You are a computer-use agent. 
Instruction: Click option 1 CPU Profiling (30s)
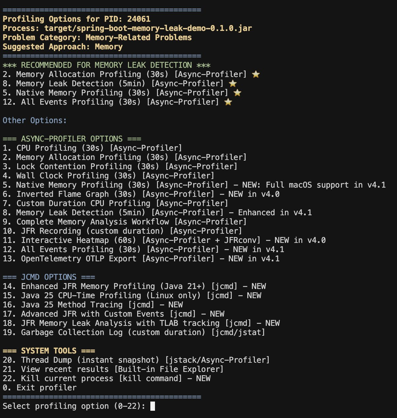tap(92, 148)
